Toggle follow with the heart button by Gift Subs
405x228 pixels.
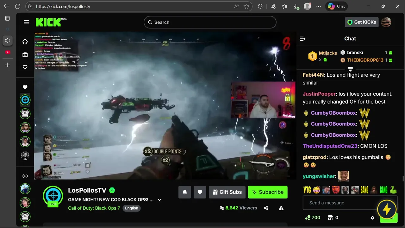point(200,192)
